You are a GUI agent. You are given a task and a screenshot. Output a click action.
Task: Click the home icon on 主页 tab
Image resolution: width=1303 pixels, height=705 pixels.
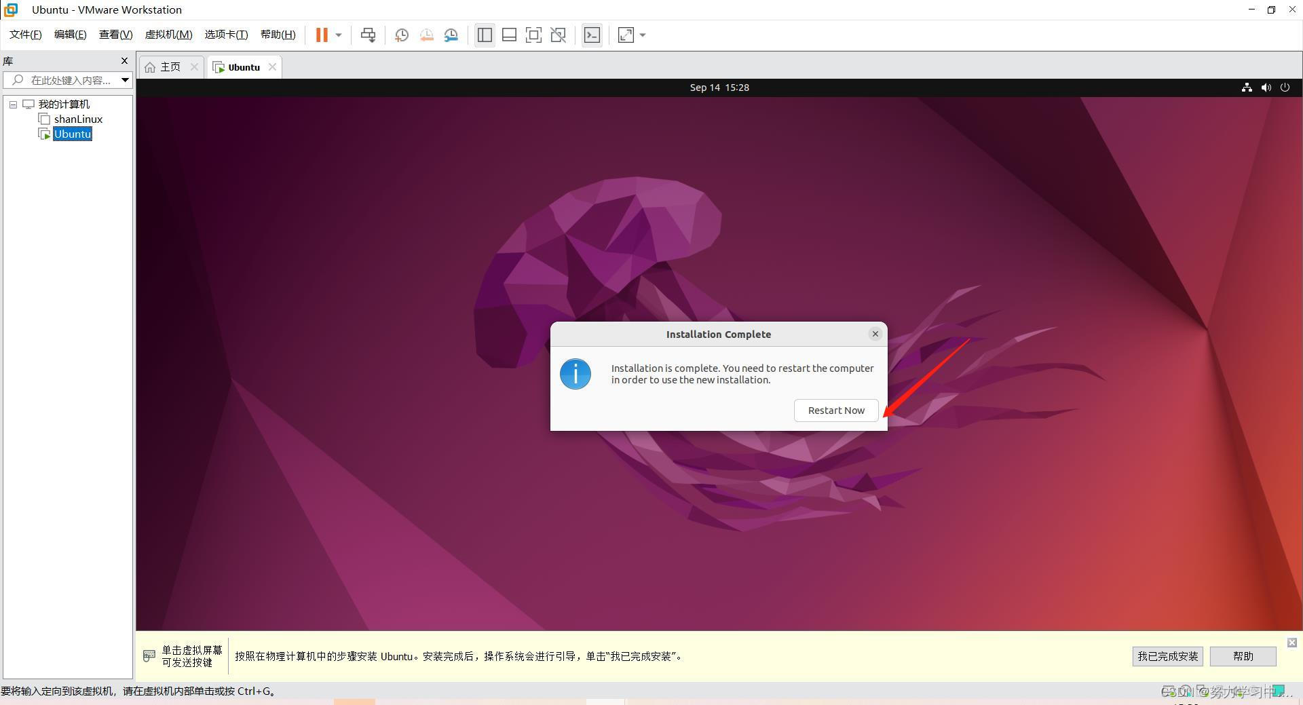[150, 67]
